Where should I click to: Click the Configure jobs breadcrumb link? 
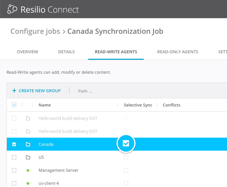coord(35,31)
